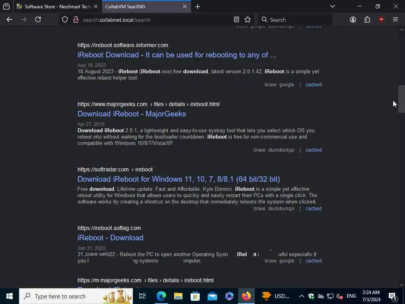Click the page vertical scrollbar thumb

coord(401,99)
